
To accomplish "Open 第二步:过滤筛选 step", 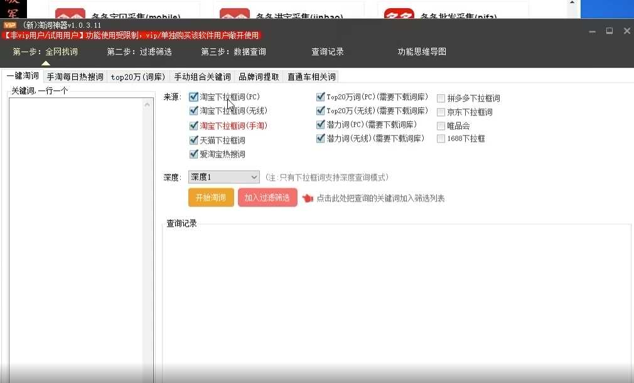I will [x=139, y=51].
